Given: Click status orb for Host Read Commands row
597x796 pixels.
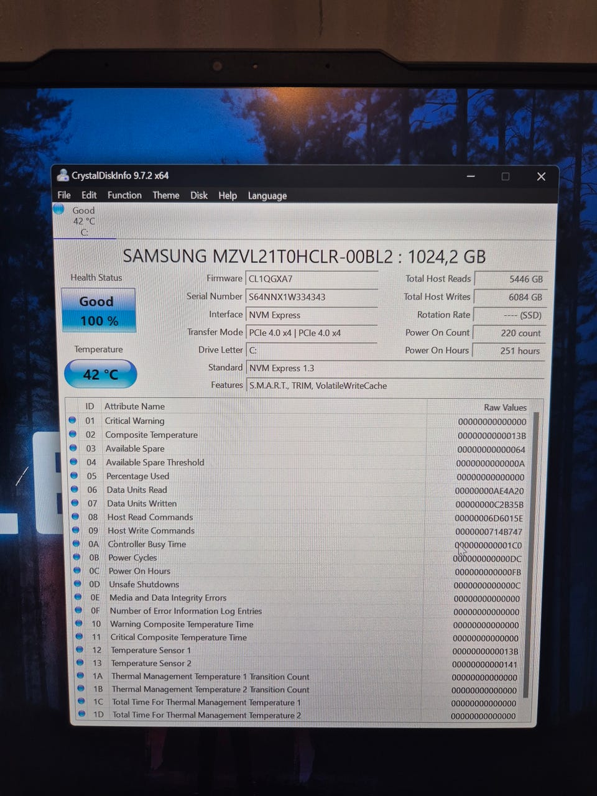Looking at the screenshot, I should tap(75, 516).
